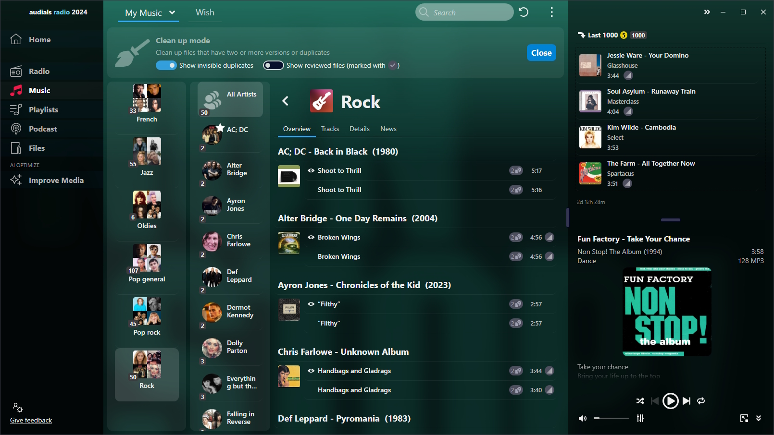Click the Give feedback link
The image size is (774, 435).
(31, 420)
